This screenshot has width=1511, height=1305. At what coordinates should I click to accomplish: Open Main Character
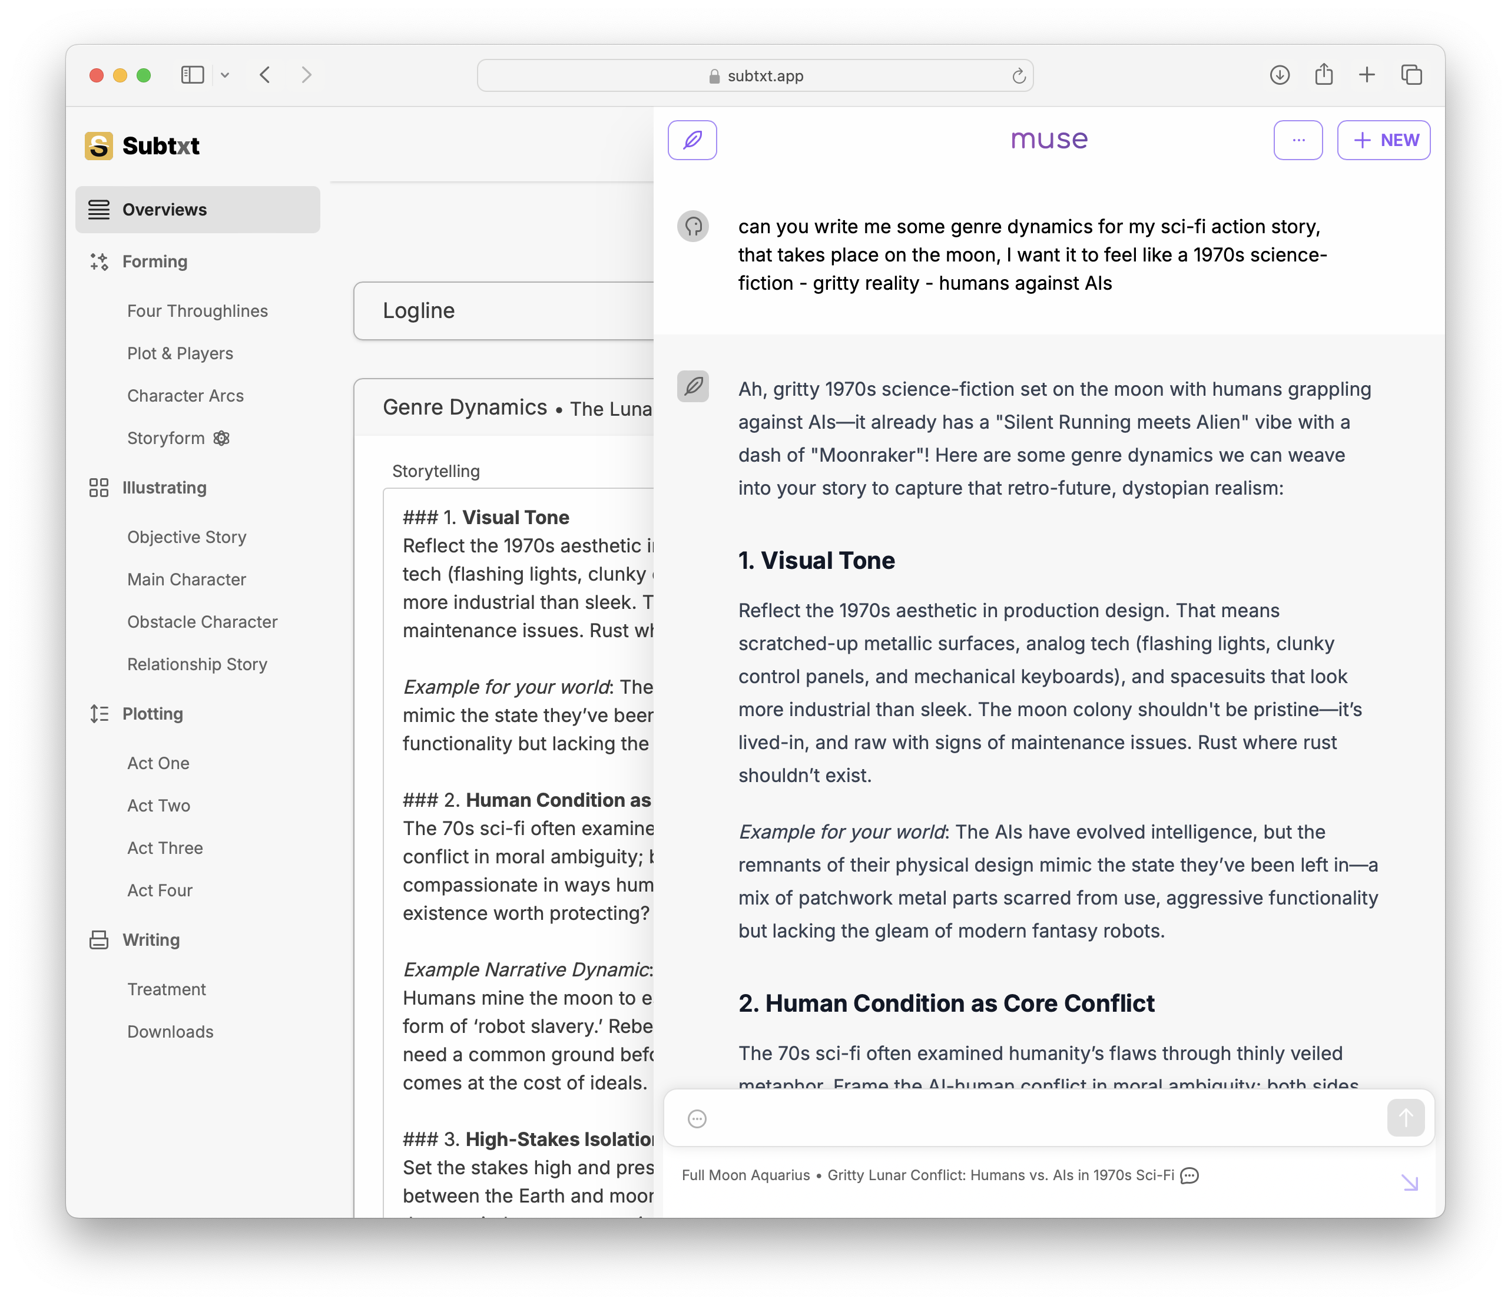[x=187, y=579]
